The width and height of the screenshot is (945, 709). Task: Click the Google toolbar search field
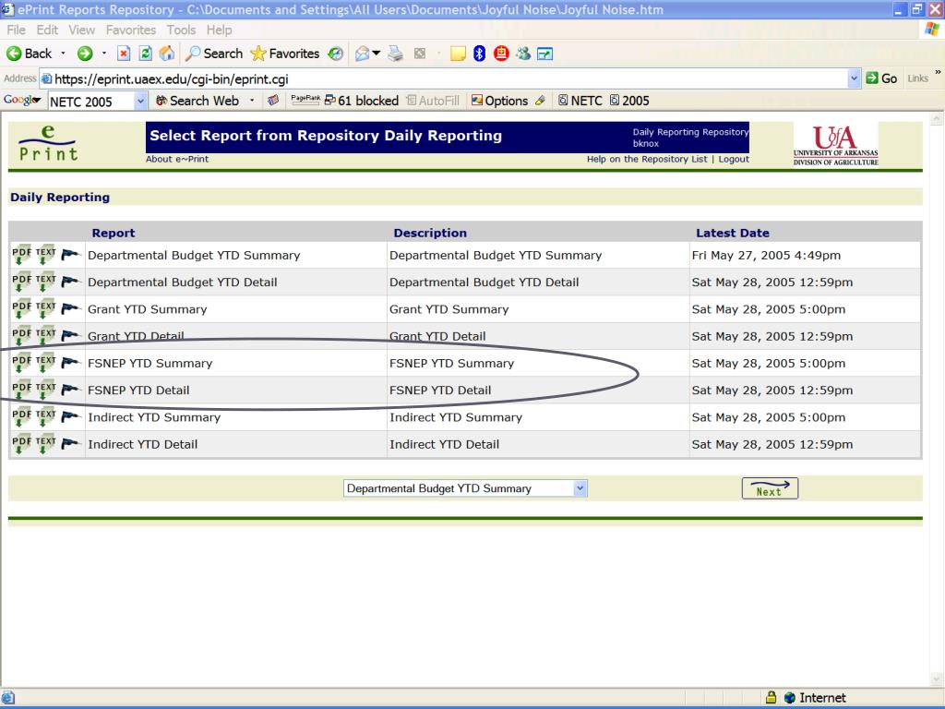[x=91, y=102]
